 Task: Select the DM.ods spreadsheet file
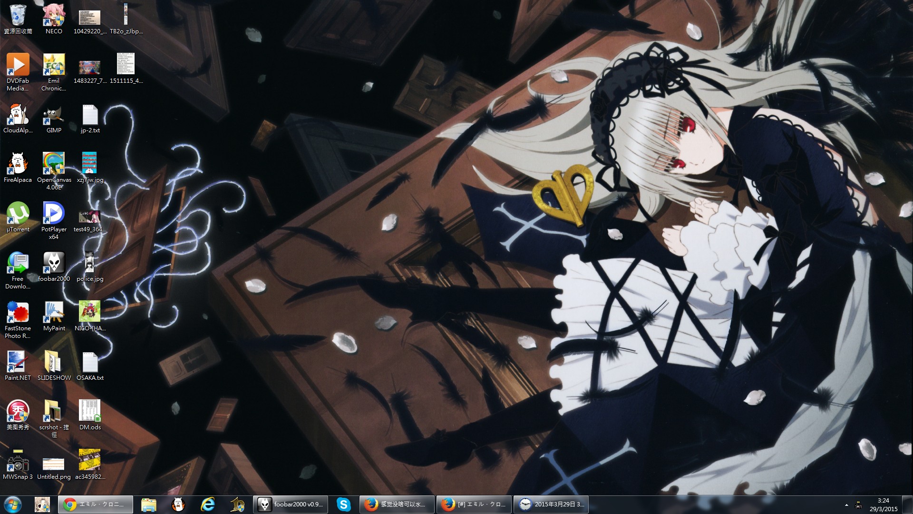point(90,413)
